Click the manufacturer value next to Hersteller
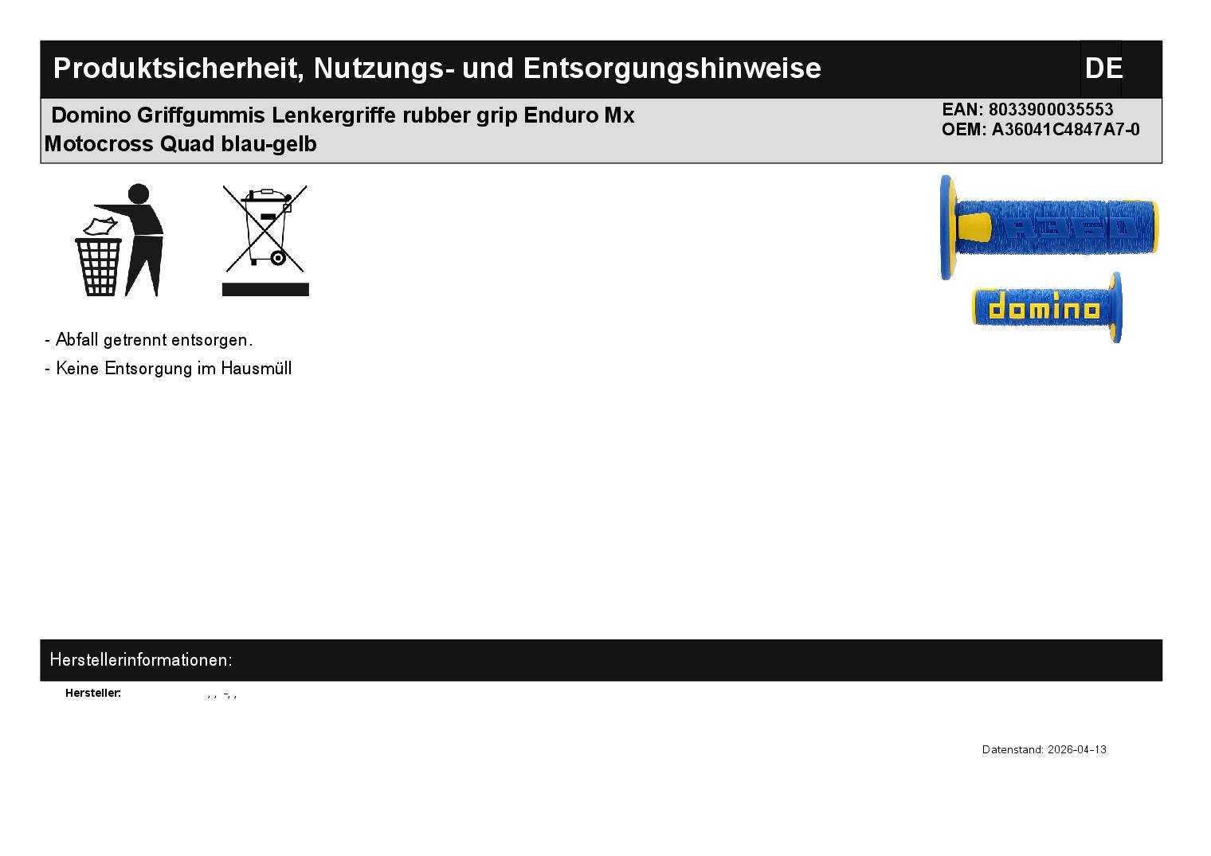Screen dimensions: 1211x856 pos(222,695)
